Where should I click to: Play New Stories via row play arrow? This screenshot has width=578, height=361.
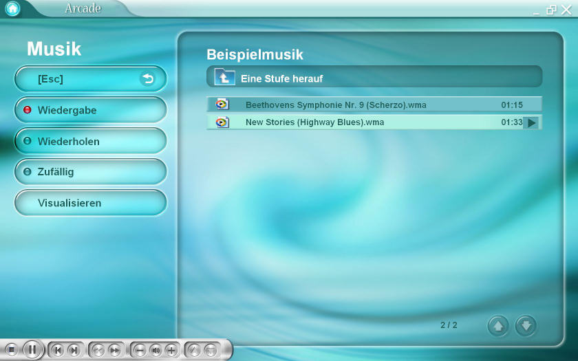531,122
